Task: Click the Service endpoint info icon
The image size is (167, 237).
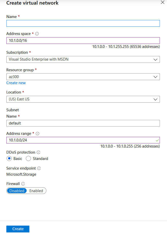Action: tap(39, 168)
